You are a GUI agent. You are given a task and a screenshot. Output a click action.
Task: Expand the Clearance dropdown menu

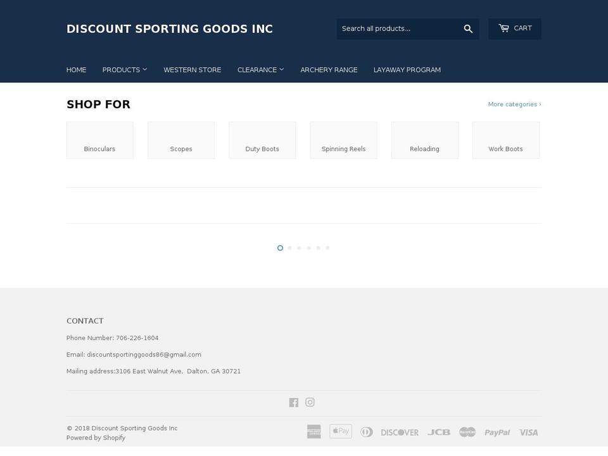[x=260, y=70]
